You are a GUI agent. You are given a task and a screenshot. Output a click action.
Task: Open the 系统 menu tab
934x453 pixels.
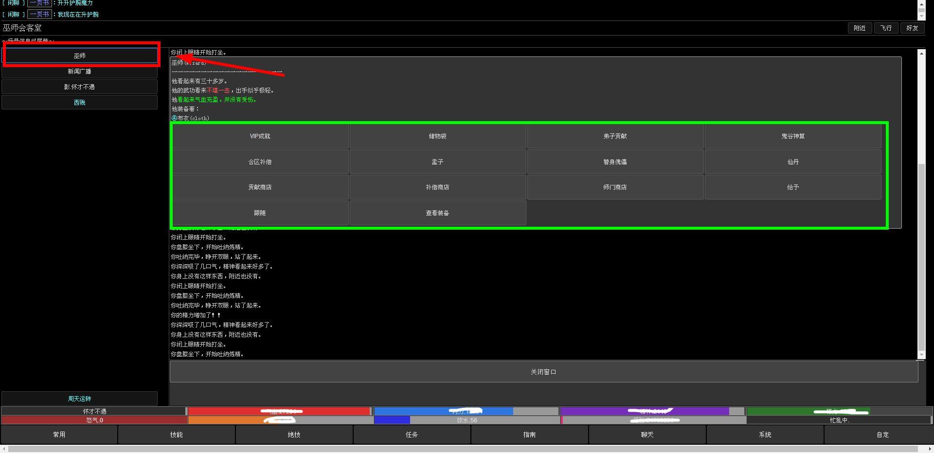coord(765,435)
